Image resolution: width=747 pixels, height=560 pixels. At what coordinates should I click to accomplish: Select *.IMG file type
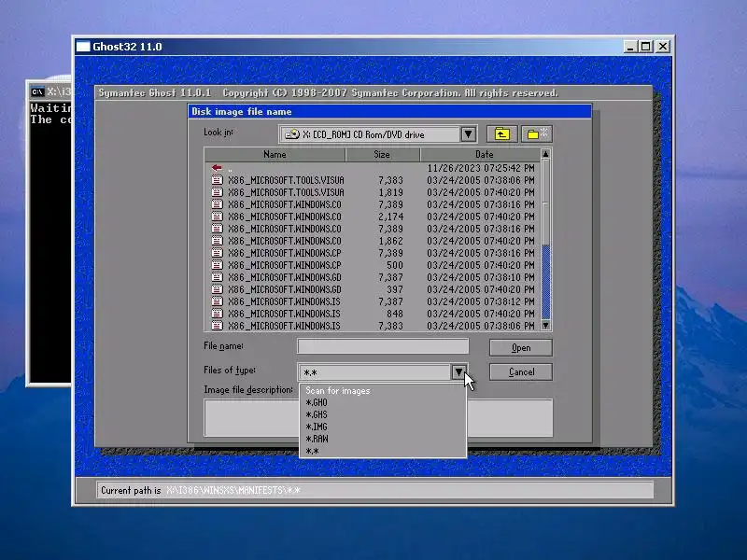pyautogui.click(x=317, y=427)
